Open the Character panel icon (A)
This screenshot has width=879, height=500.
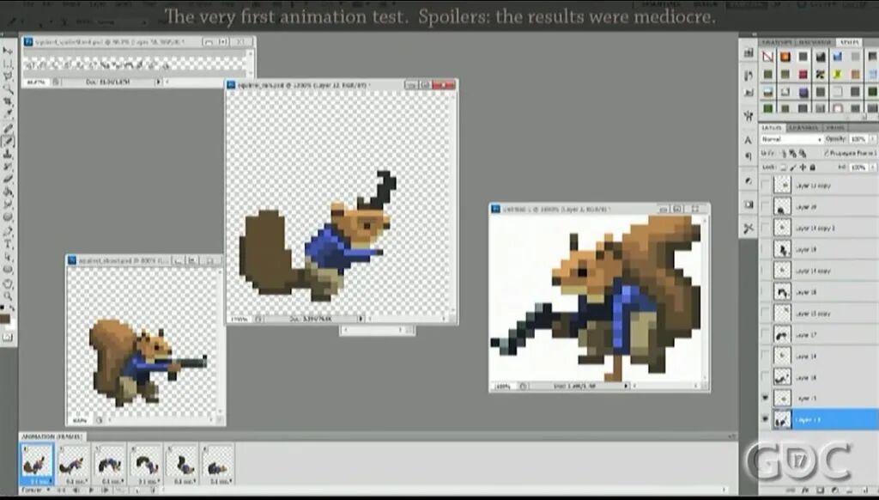[x=749, y=140]
